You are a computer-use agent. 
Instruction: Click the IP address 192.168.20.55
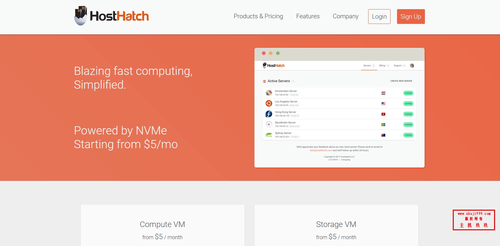282,105
